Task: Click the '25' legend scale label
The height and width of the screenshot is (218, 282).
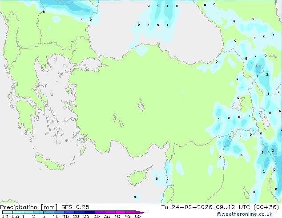Action: tap(86, 216)
